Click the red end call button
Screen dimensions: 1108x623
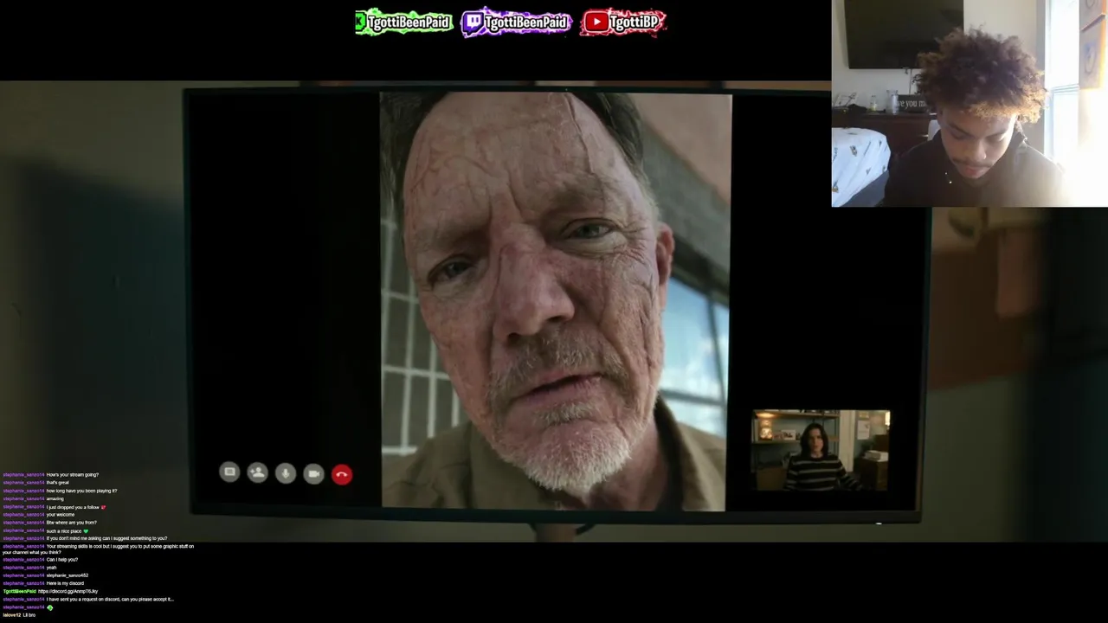tap(342, 473)
